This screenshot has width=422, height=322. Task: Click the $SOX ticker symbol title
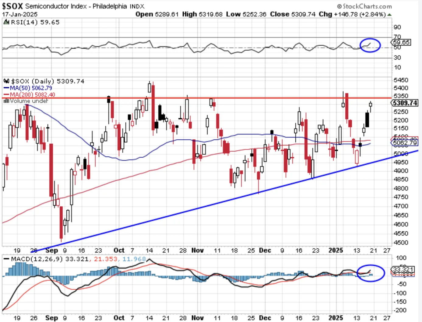pyautogui.click(x=12, y=6)
